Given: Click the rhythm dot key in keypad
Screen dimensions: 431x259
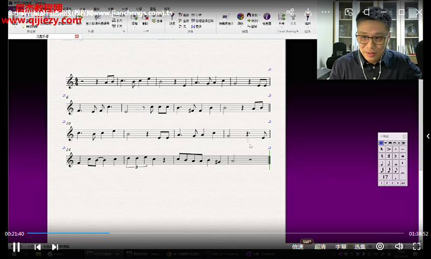Looking at the screenshot, I should click(395, 177).
